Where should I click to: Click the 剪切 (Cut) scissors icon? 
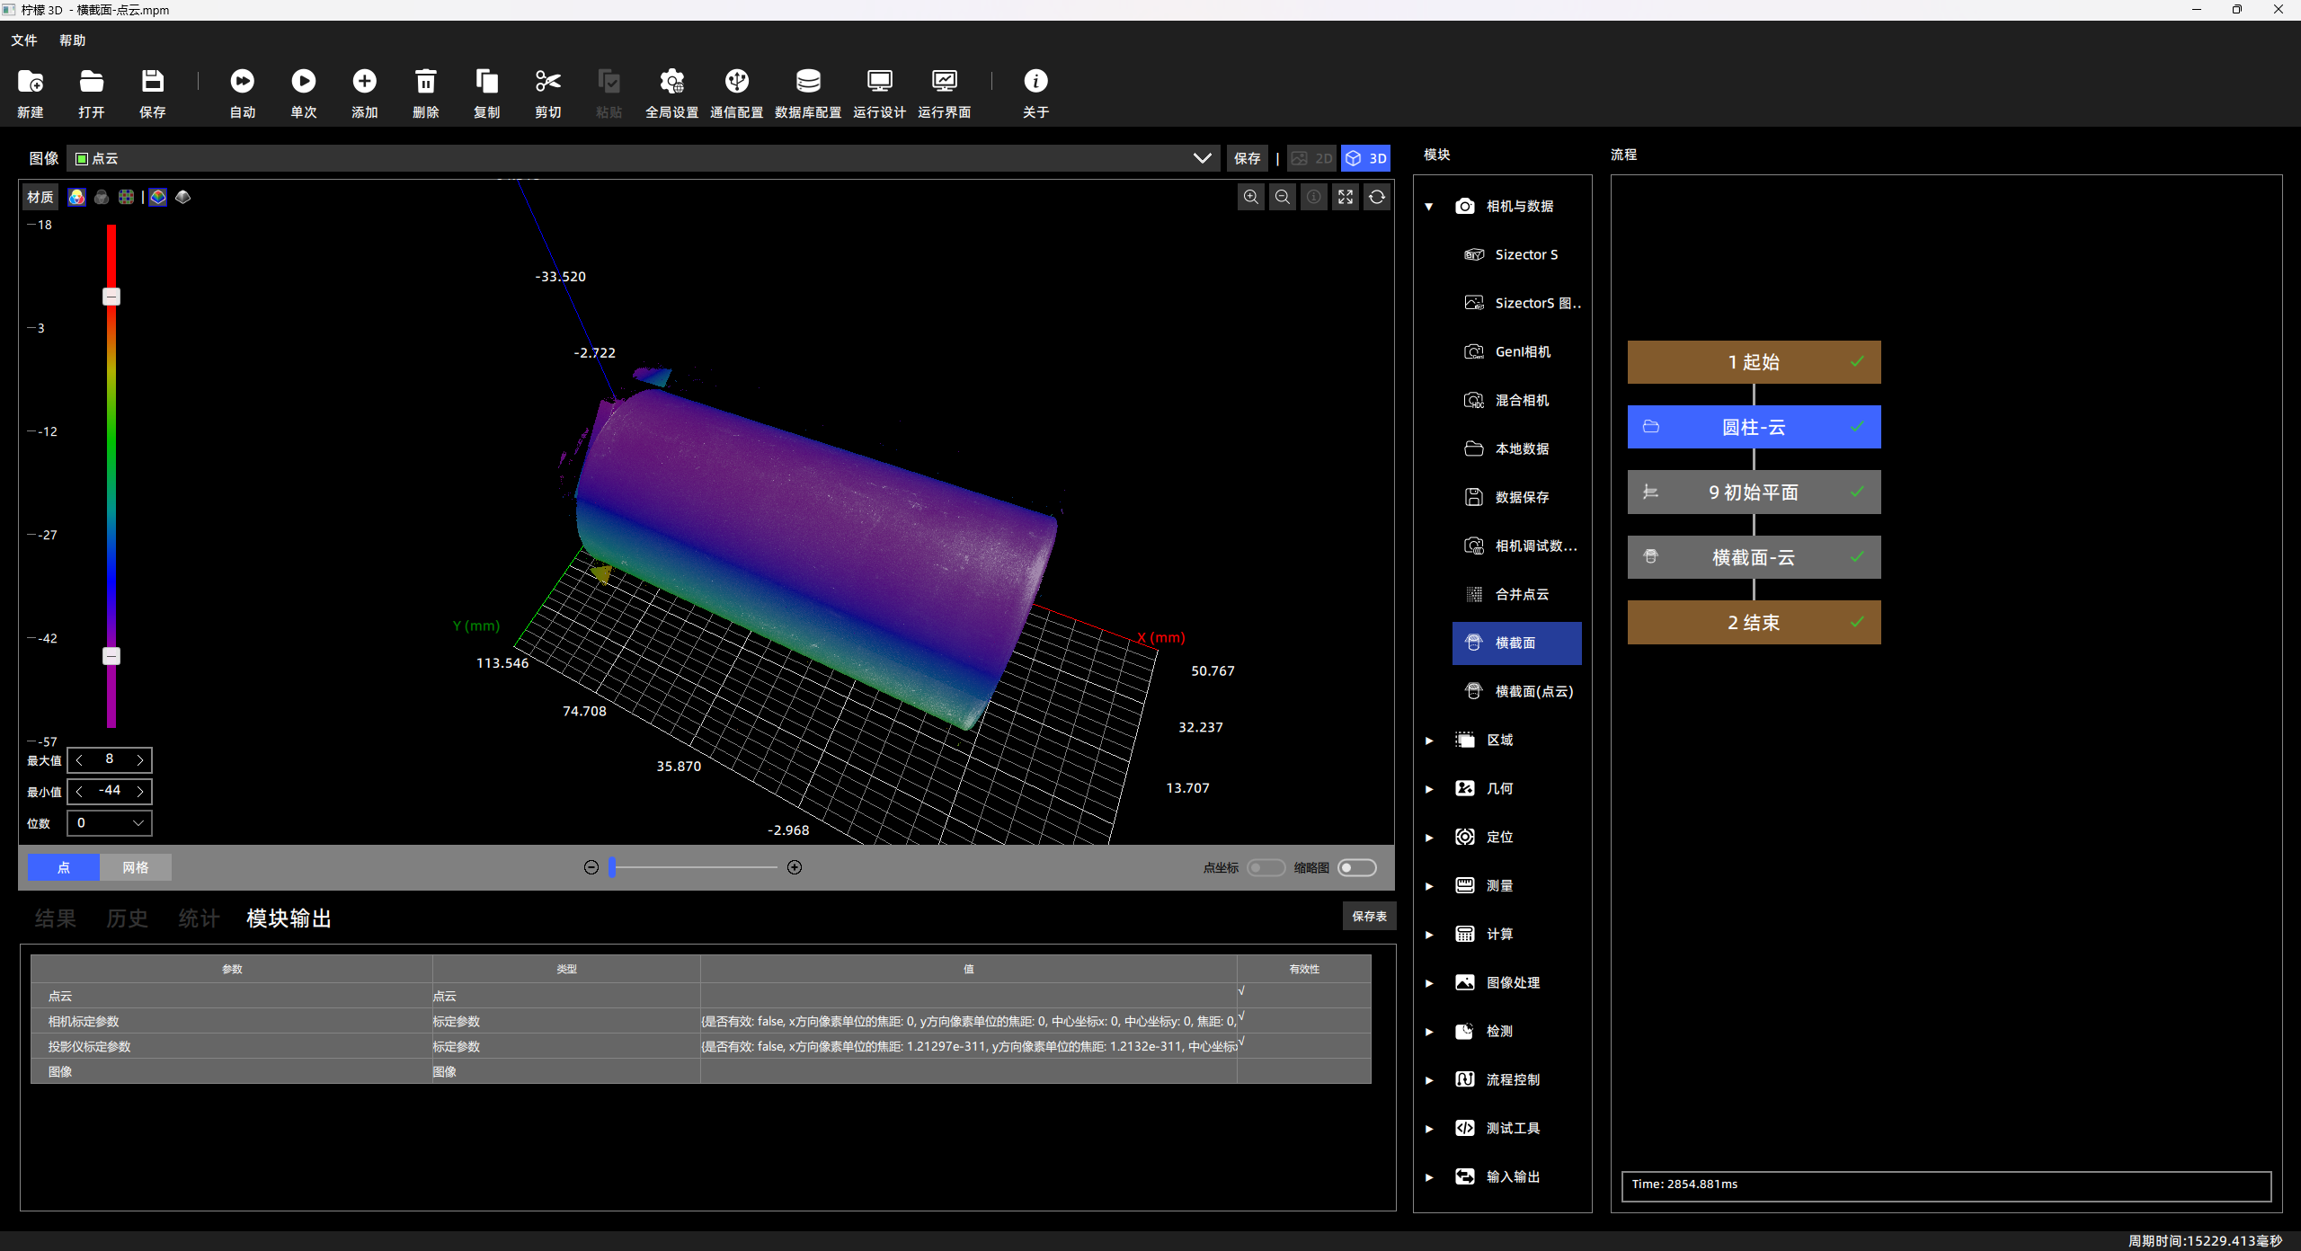pos(548,82)
